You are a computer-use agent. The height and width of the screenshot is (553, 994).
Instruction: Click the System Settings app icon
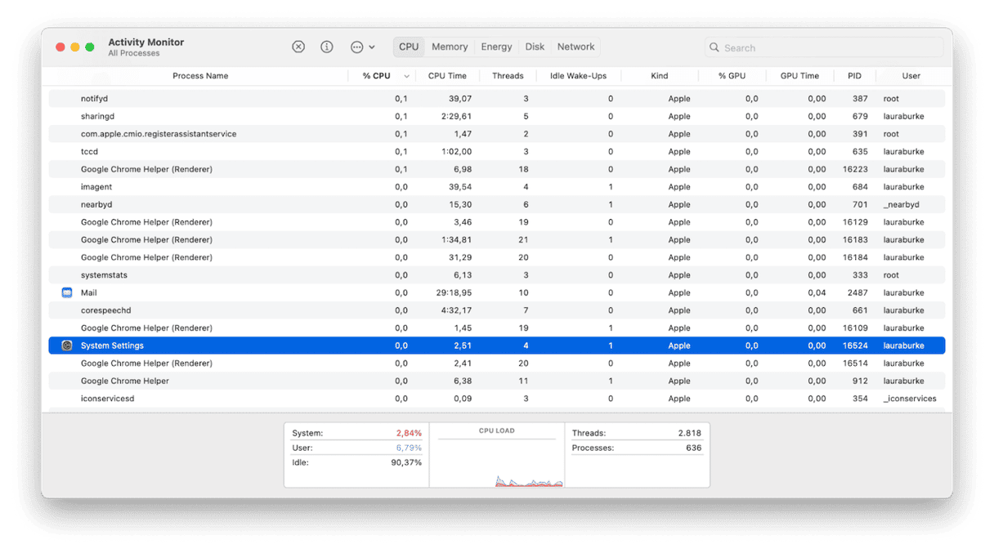(66, 345)
